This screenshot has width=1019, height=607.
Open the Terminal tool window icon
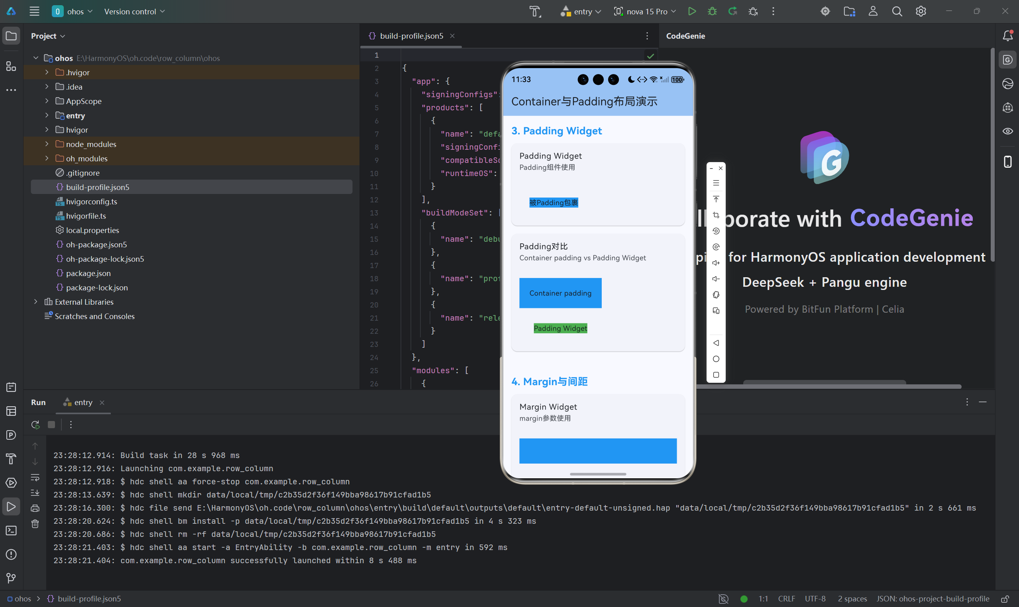click(11, 531)
